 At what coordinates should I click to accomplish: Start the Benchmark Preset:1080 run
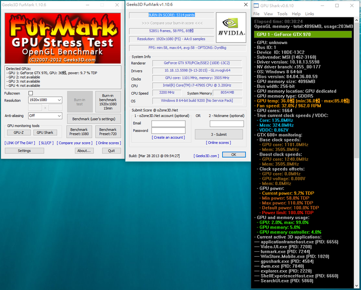pos(80,132)
